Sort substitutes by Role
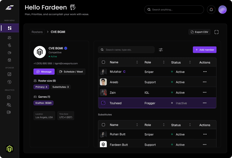Image resolution: width=232 pixels, height=158 pixels. 164,125
